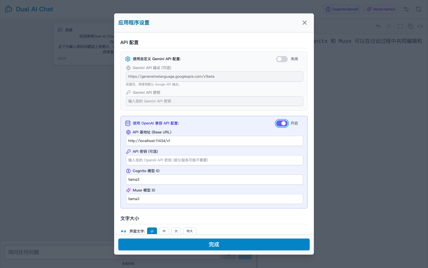Click the undo icon in notepad toolbar
This screenshot has width=428, height=268.
(378, 26)
